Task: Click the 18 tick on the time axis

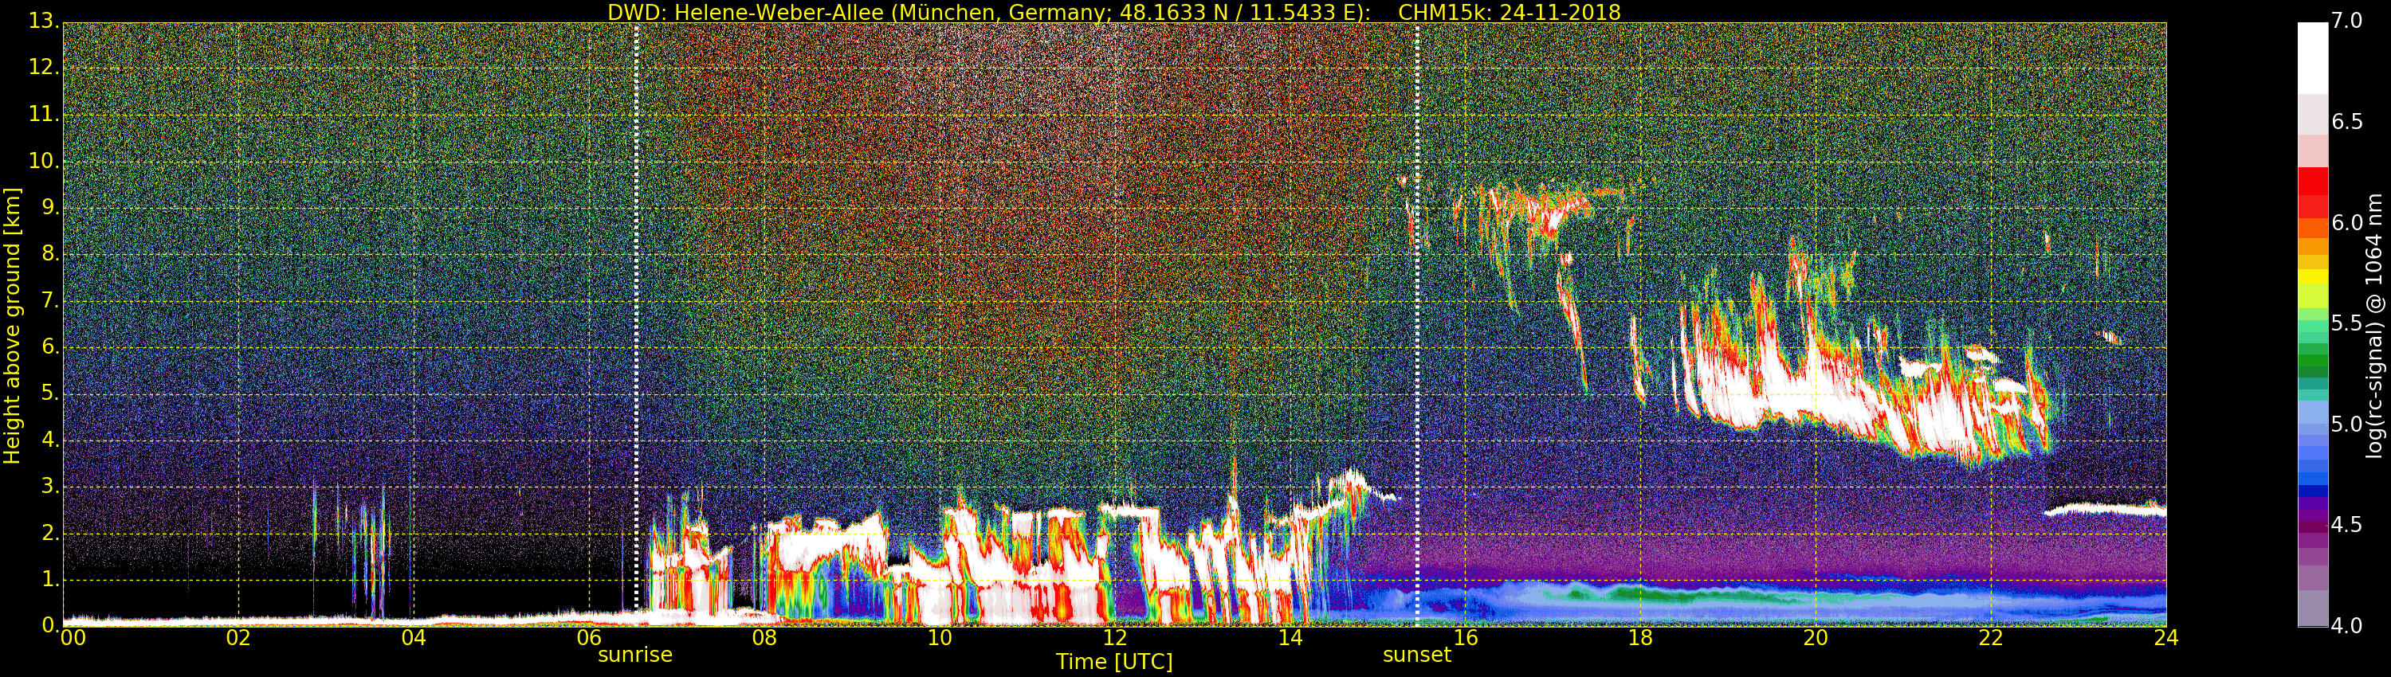Action: (1640, 638)
